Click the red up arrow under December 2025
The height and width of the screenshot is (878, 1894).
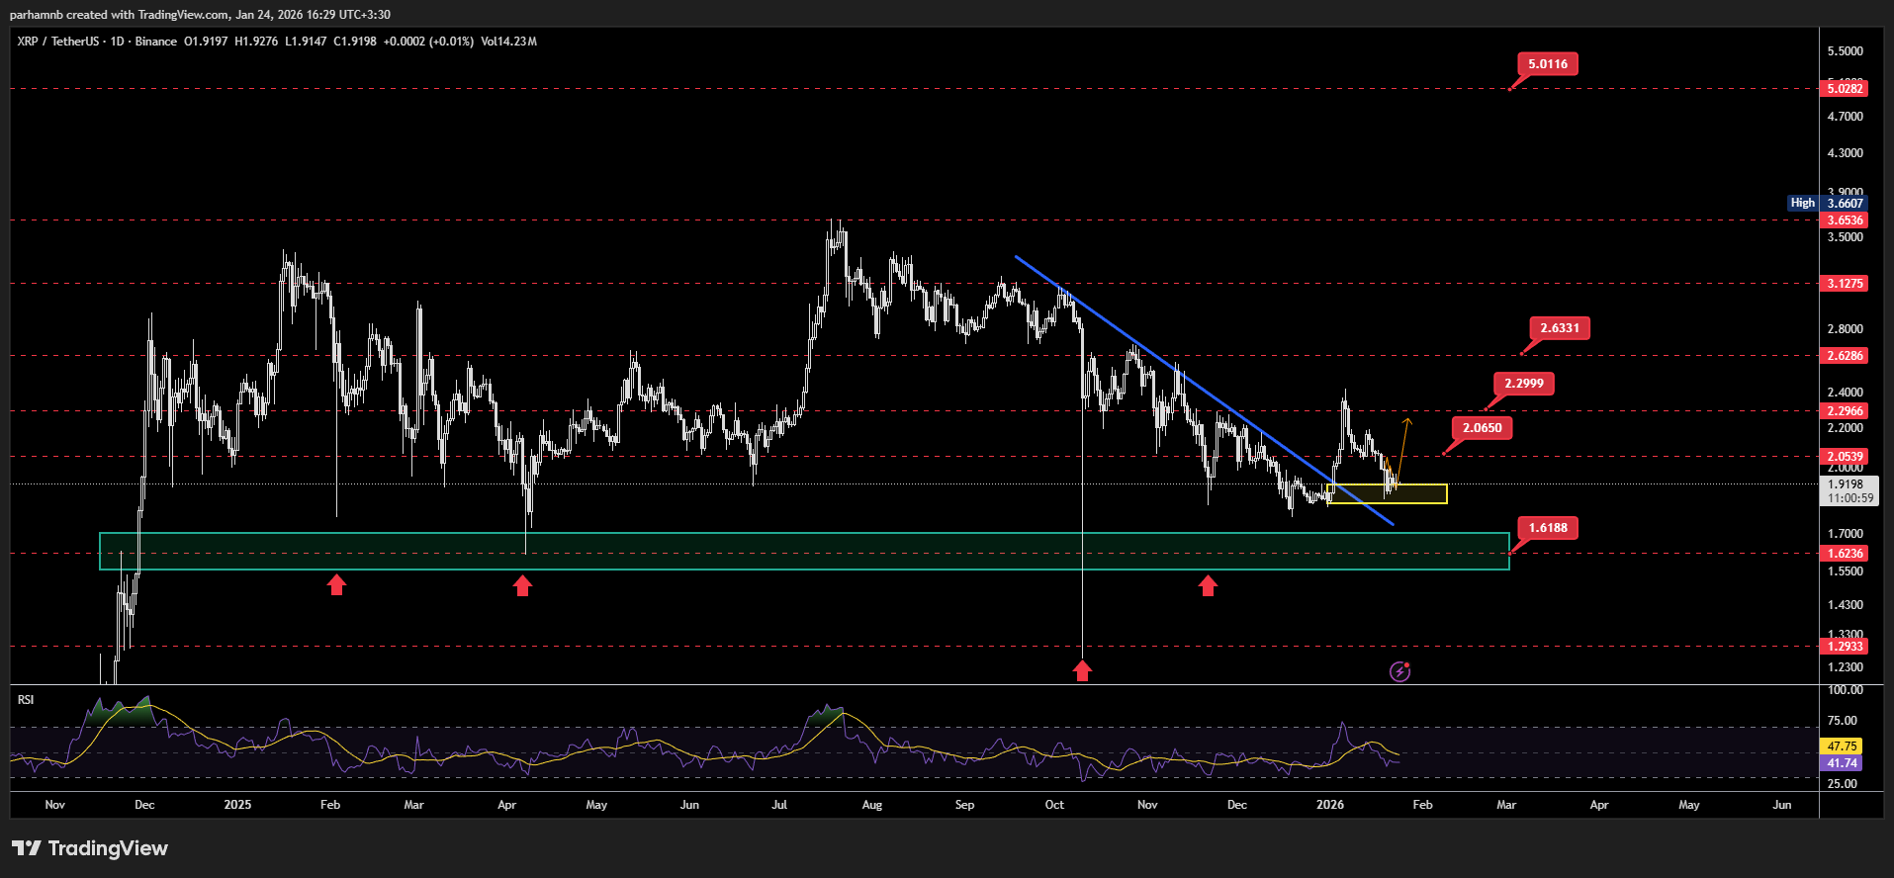[1208, 586]
